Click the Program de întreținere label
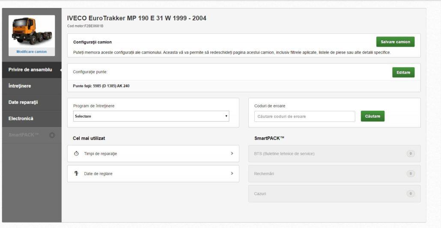This screenshot has width=441, height=228. coord(94,106)
